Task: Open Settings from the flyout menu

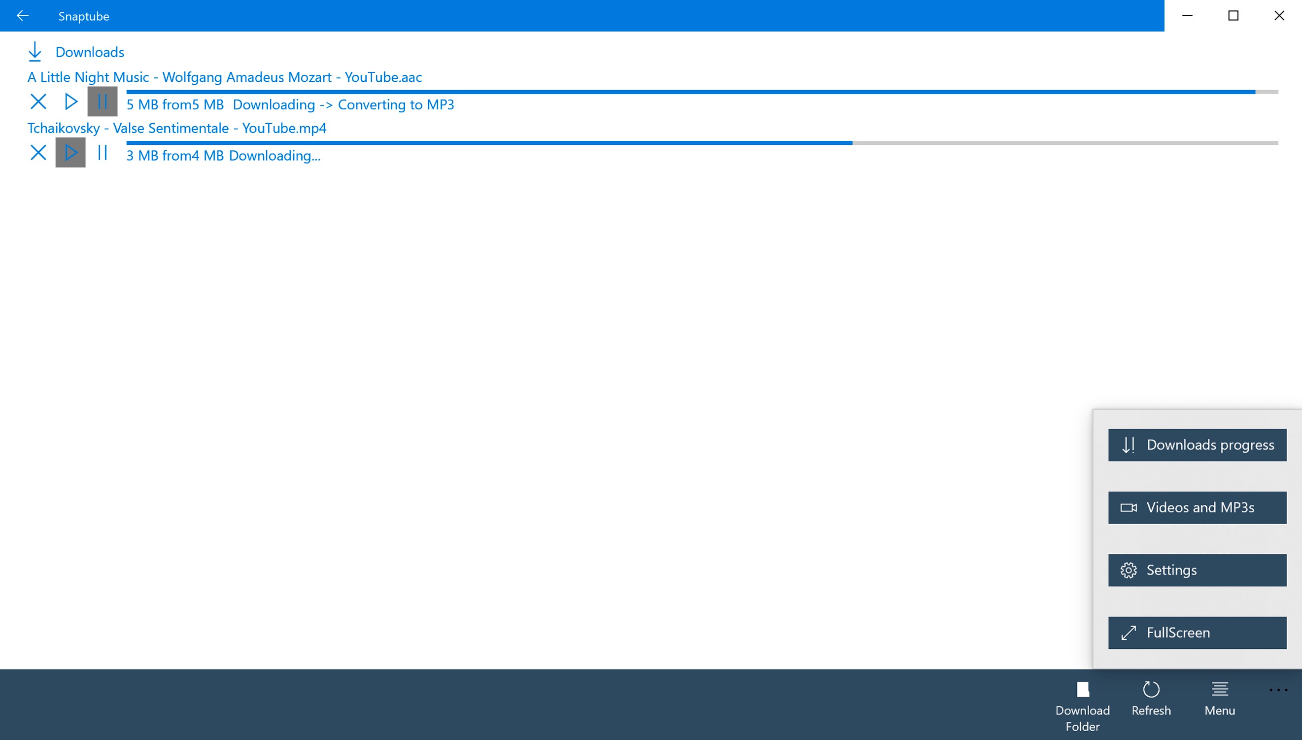Action: point(1197,570)
